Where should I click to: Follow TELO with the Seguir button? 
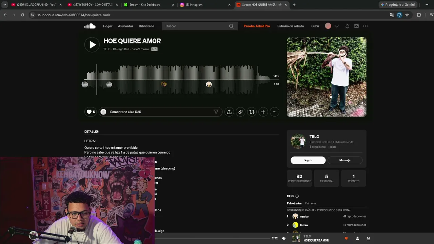tap(308, 160)
